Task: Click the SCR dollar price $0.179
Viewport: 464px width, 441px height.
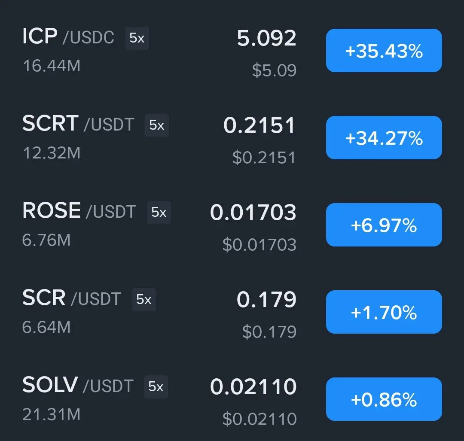Action: (x=269, y=331)
